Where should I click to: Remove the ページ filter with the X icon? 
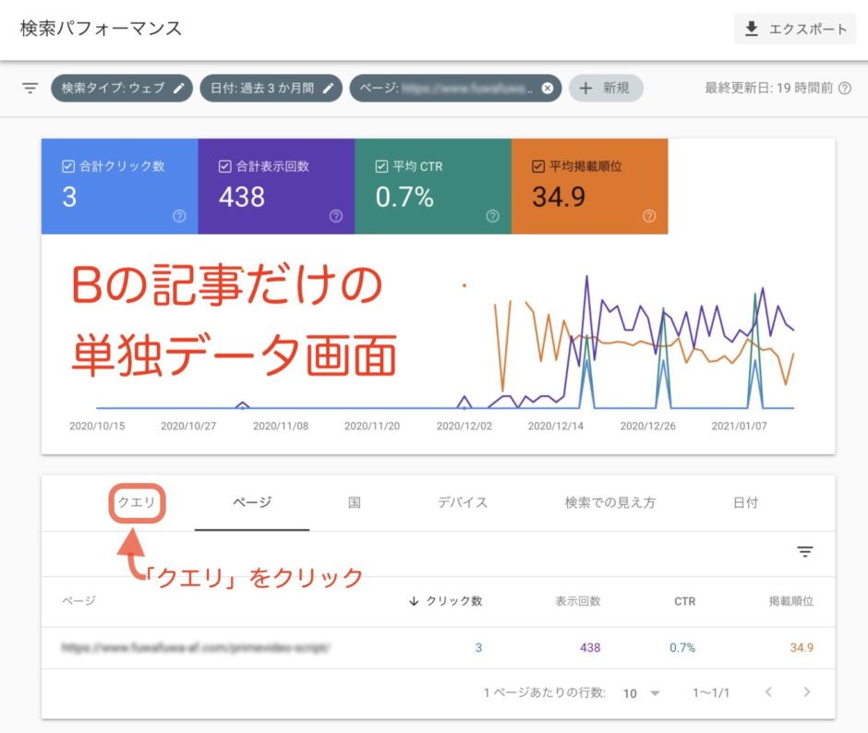pos(548,88)
